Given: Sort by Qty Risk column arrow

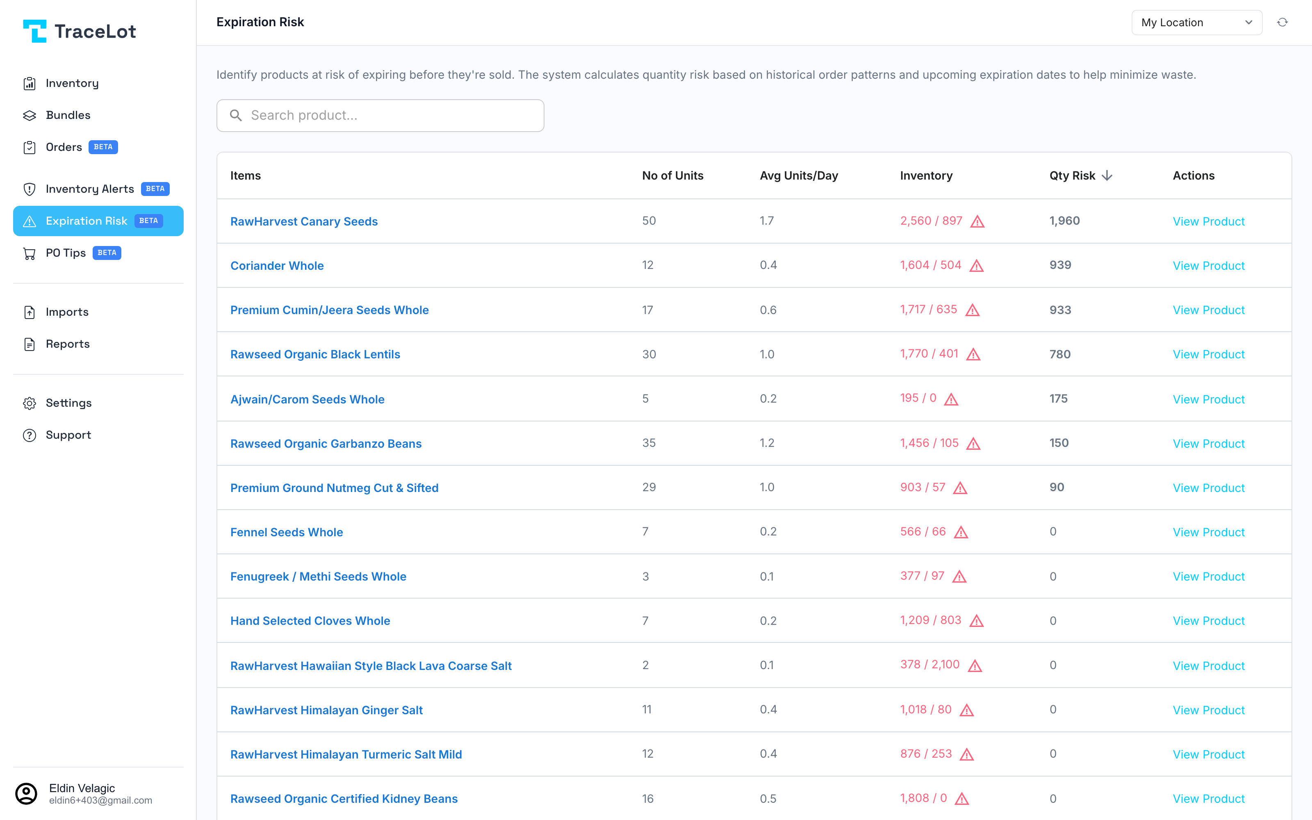Looking at the screenshot, I should (x=1107, y=176).
